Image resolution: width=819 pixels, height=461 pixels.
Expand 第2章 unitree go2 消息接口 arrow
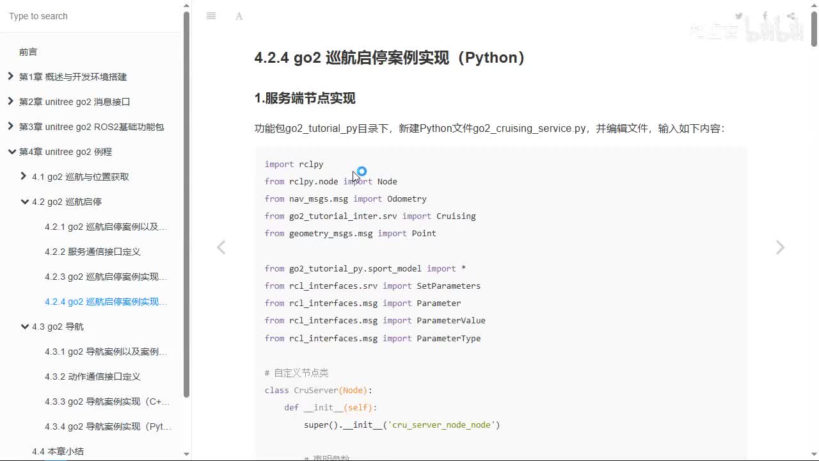click(10, 101)
